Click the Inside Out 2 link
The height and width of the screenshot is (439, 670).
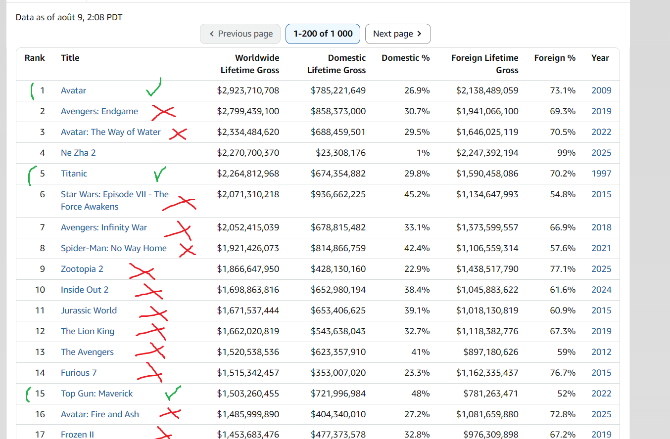(x=85, y=290)
